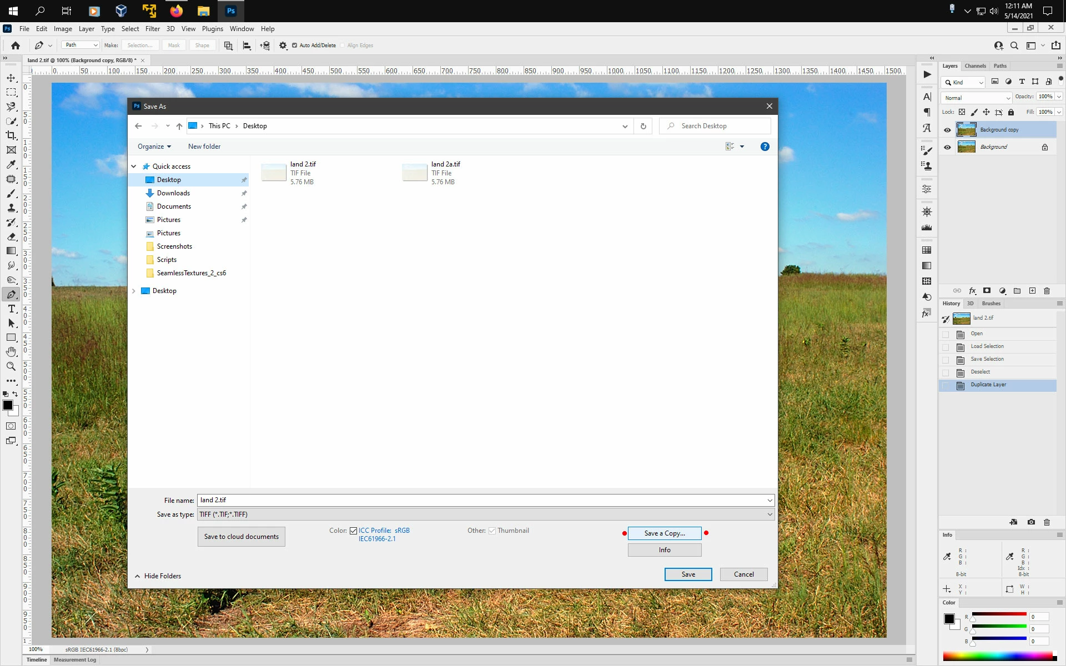This screenshot has height=666, width=1066.
Task: Toggle ICC Profile checkbox
Action: point(353,531)
